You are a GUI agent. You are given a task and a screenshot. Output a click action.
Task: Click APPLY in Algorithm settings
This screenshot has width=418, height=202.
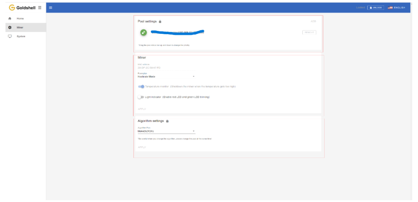pos(142,147)
